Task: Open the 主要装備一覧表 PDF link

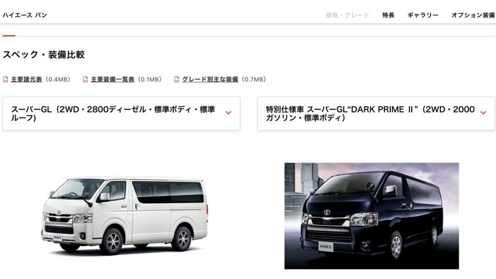Action: (x=112, y=79)
